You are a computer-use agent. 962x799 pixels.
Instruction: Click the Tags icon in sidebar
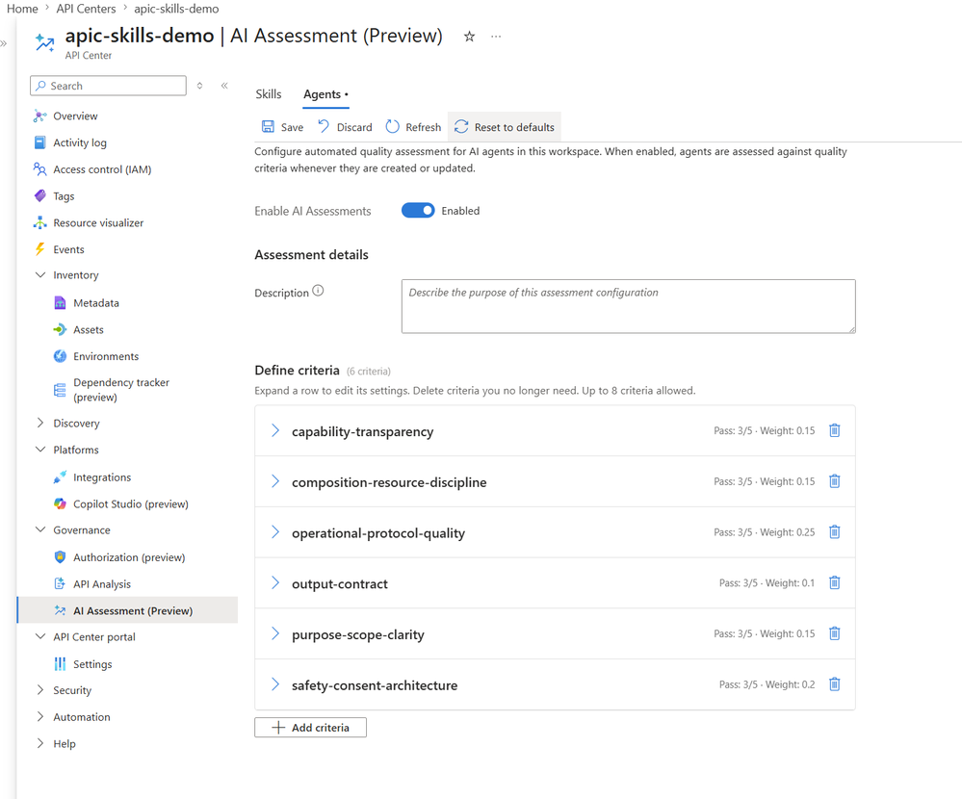pyautogui.click(x=39, y=195)
